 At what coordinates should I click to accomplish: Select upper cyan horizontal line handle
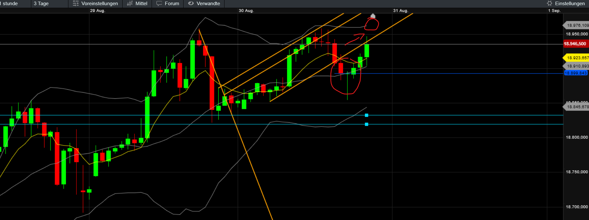pos(366,115)
